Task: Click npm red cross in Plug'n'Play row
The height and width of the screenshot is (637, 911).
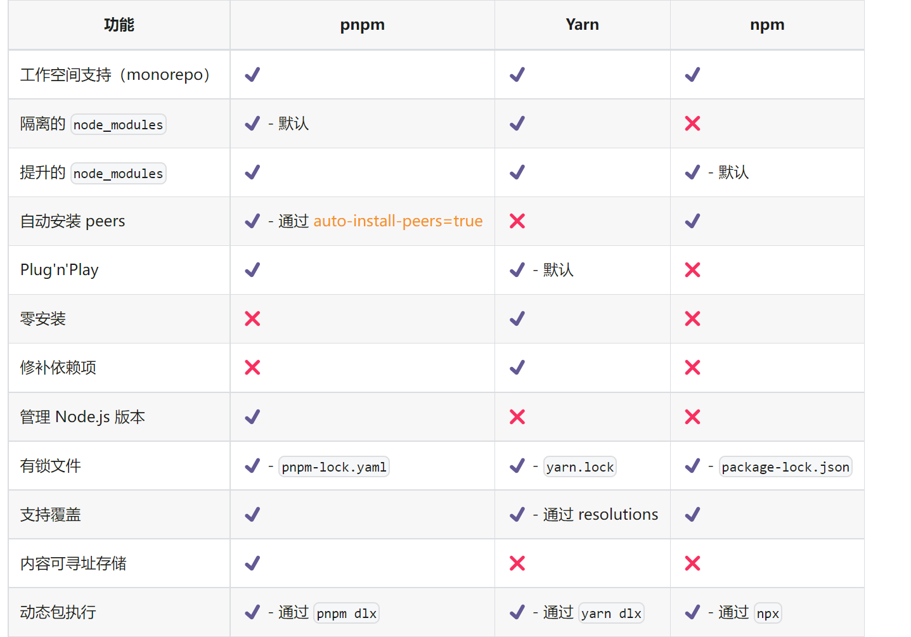Action: [692, 270]
